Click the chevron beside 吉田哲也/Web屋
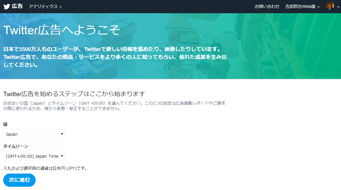The height and width of the screenshot is (190, 341). coord(318,7)
